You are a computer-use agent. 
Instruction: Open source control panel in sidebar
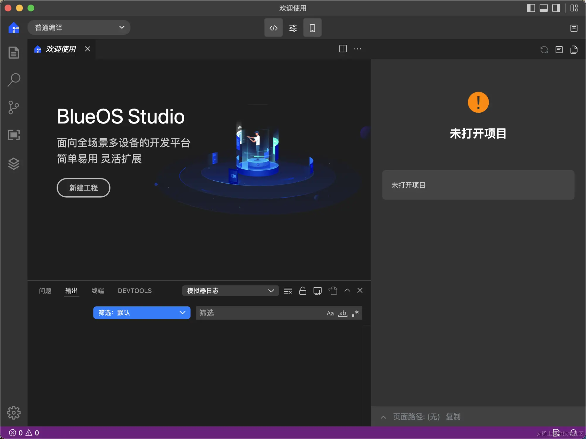(13, 107)
